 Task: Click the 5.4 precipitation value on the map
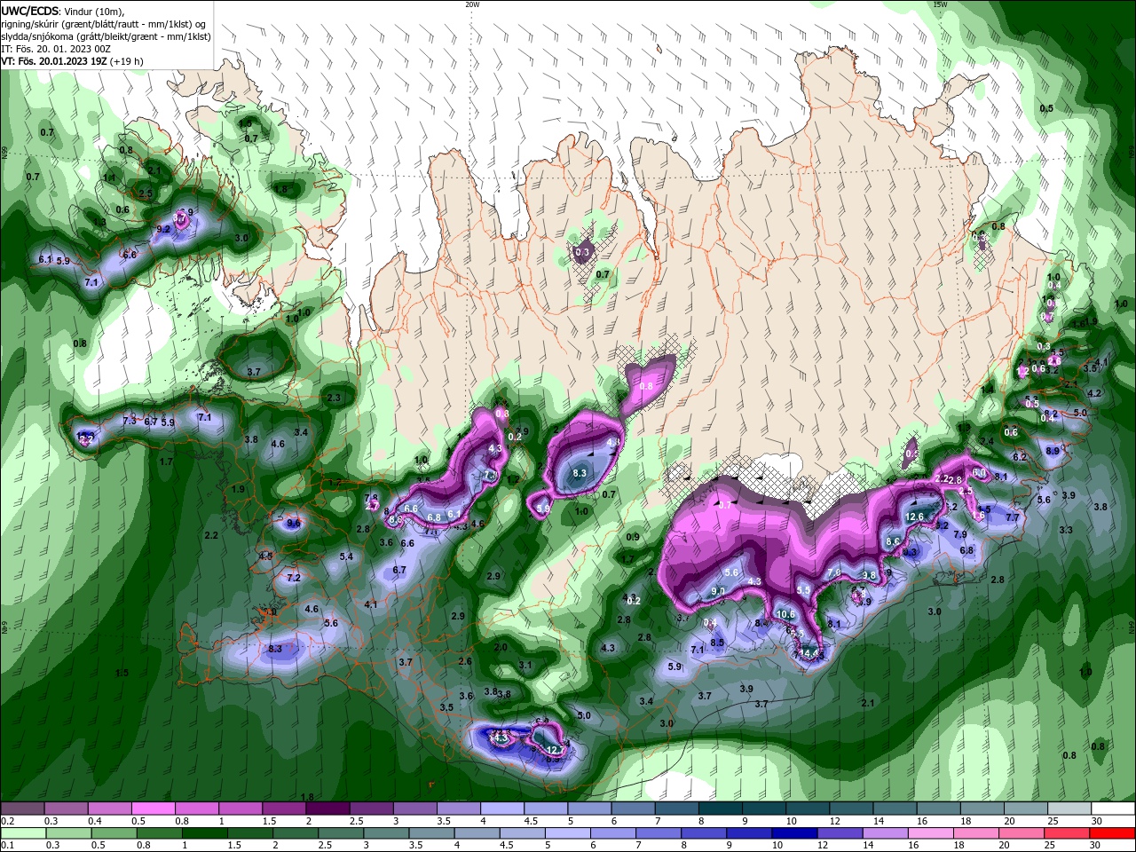(x=346, y=556)
